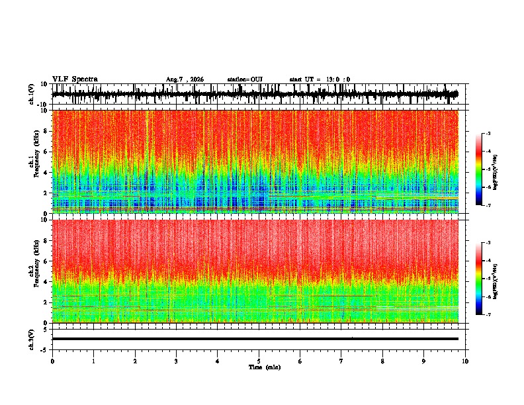The height and width of the screenshot is (405, 524).
Task: Click the "-3" tick on ch.1 color bar
Action: 488,133
